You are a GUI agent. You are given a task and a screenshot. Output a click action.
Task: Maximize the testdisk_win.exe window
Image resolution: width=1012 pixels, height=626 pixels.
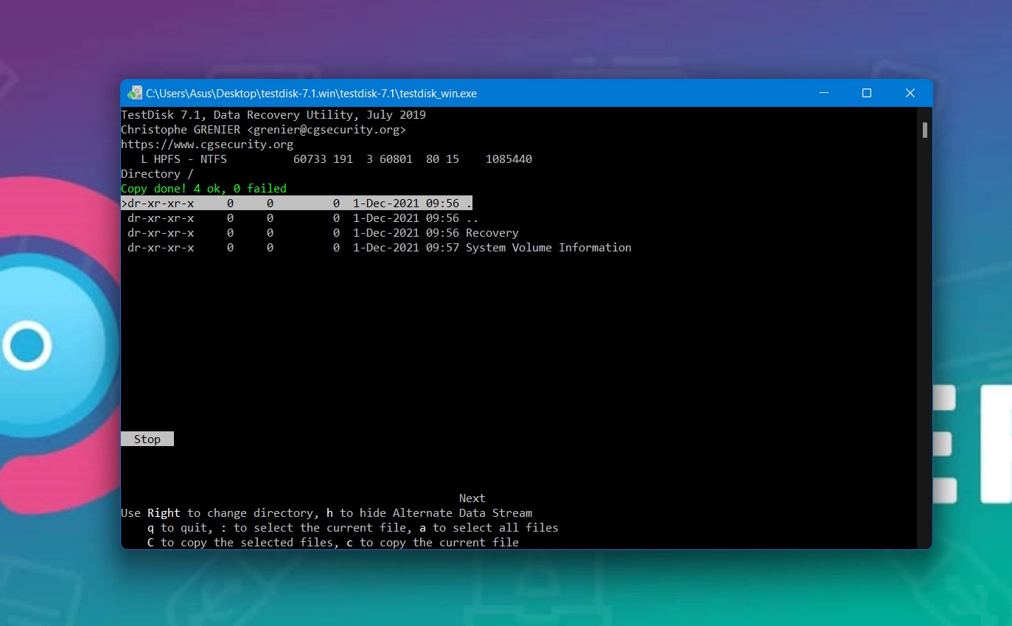(x=867, y=93)
